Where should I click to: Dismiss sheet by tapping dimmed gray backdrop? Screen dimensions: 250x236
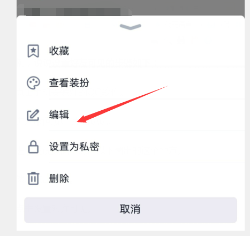(187, 8)
